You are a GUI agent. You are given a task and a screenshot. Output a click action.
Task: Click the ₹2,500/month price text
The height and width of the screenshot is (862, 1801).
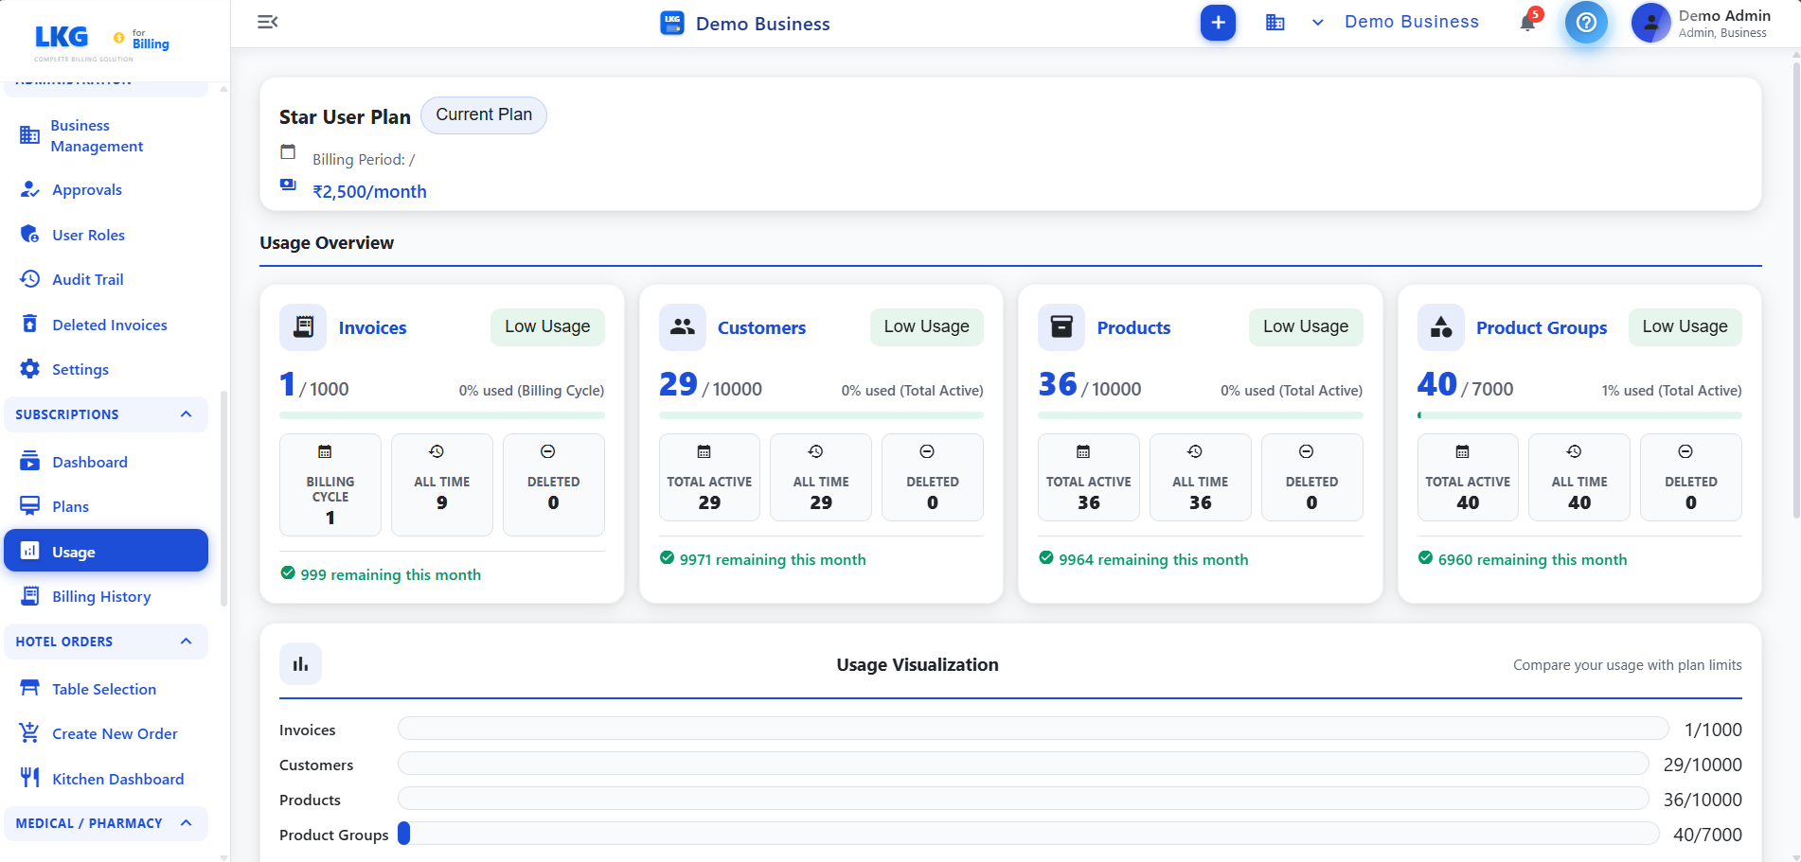369,191
